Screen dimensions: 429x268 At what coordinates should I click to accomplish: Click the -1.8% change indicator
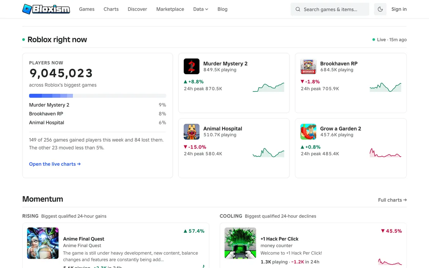(x=310, y=82)
